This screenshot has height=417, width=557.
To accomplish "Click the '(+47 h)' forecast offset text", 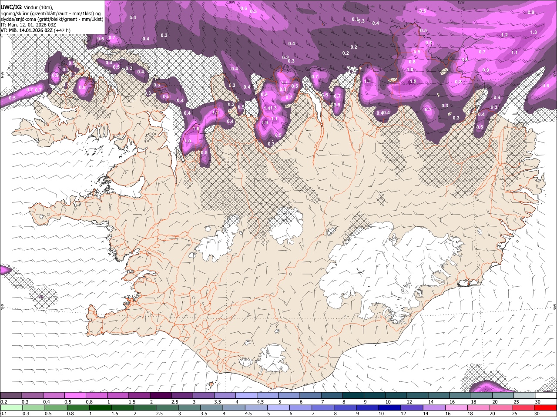I will pyautogui.click(x=63, y=30).
